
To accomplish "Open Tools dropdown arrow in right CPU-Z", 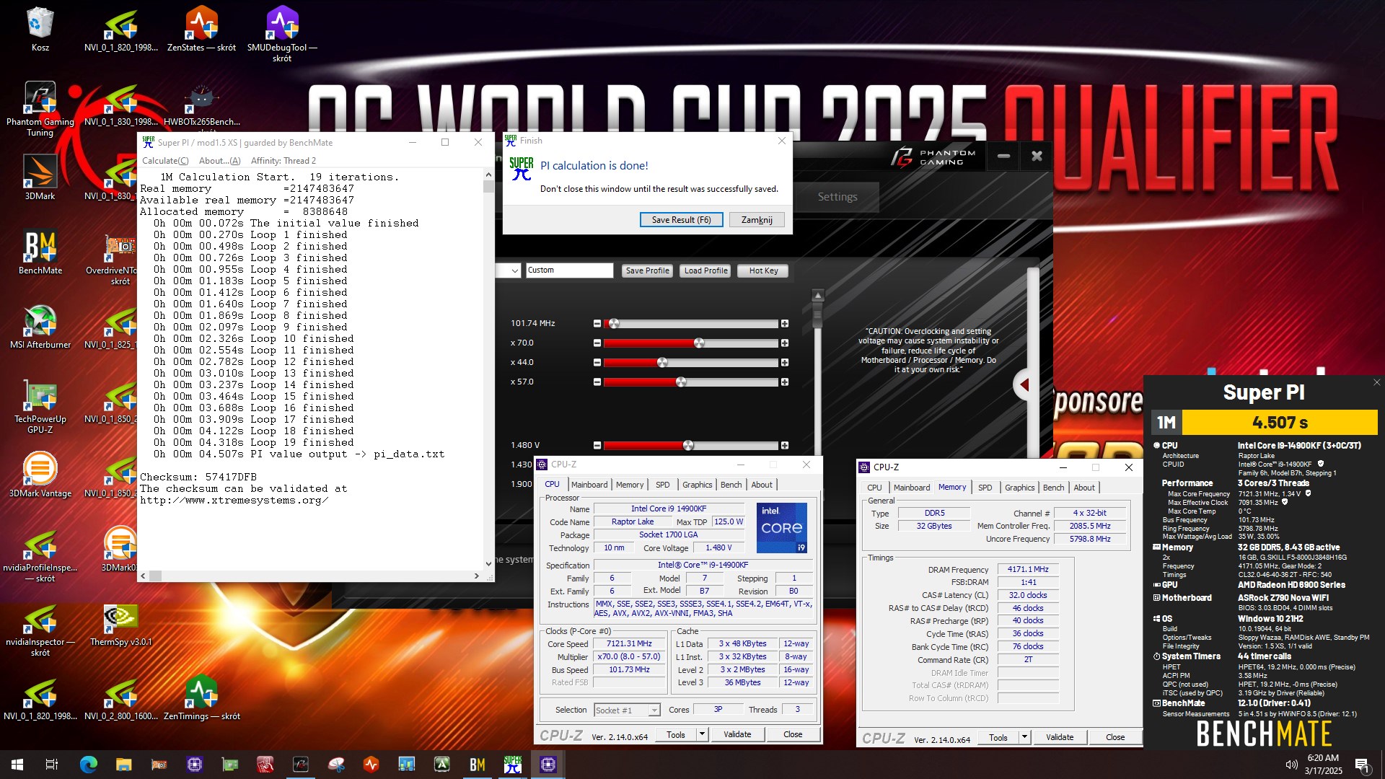I will [x=1024, y=737].
